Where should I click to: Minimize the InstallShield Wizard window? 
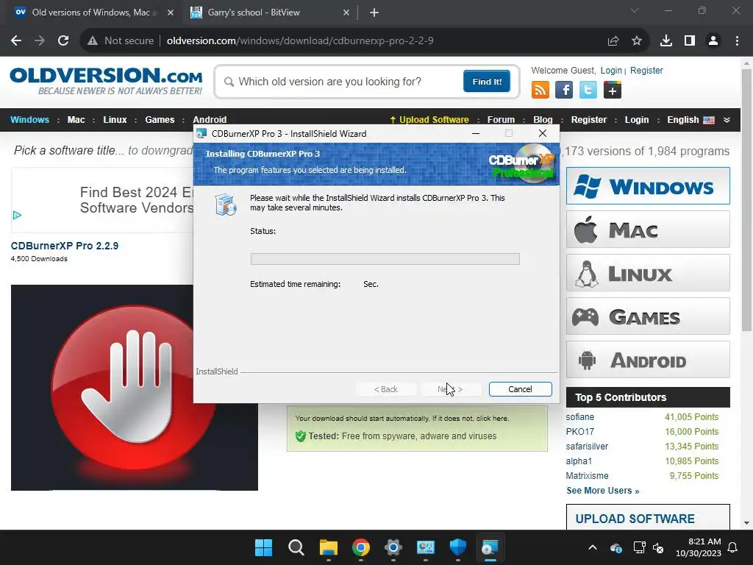point(476,134)
